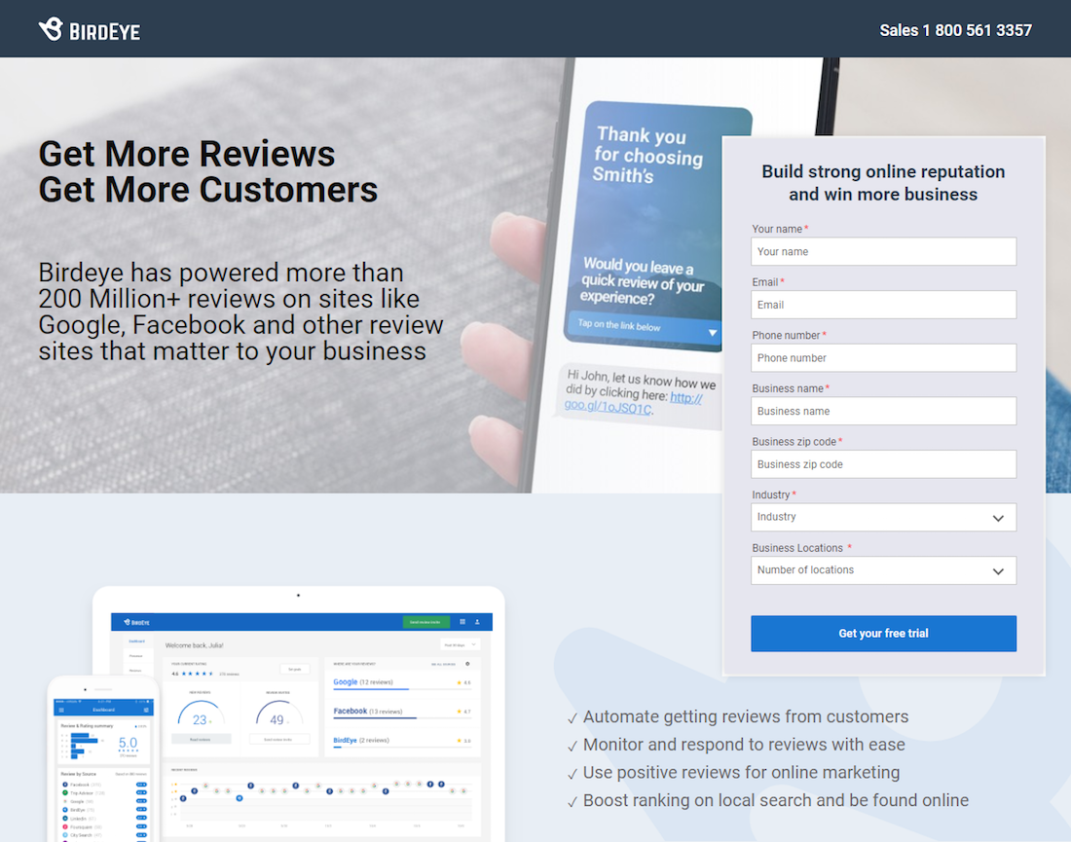Click the Birdeye logo in header
Screen dimensions: 1071x842
pos(90,29)
